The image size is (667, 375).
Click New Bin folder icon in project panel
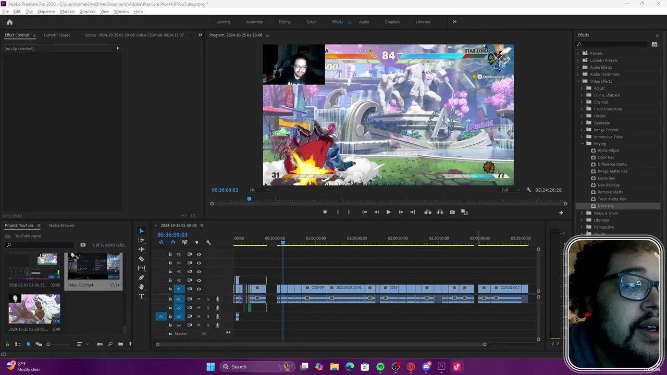(x=120, y=344)
